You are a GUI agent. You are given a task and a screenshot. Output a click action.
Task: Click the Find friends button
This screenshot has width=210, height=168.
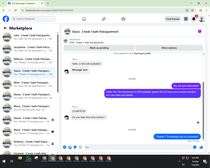(173, 19)
